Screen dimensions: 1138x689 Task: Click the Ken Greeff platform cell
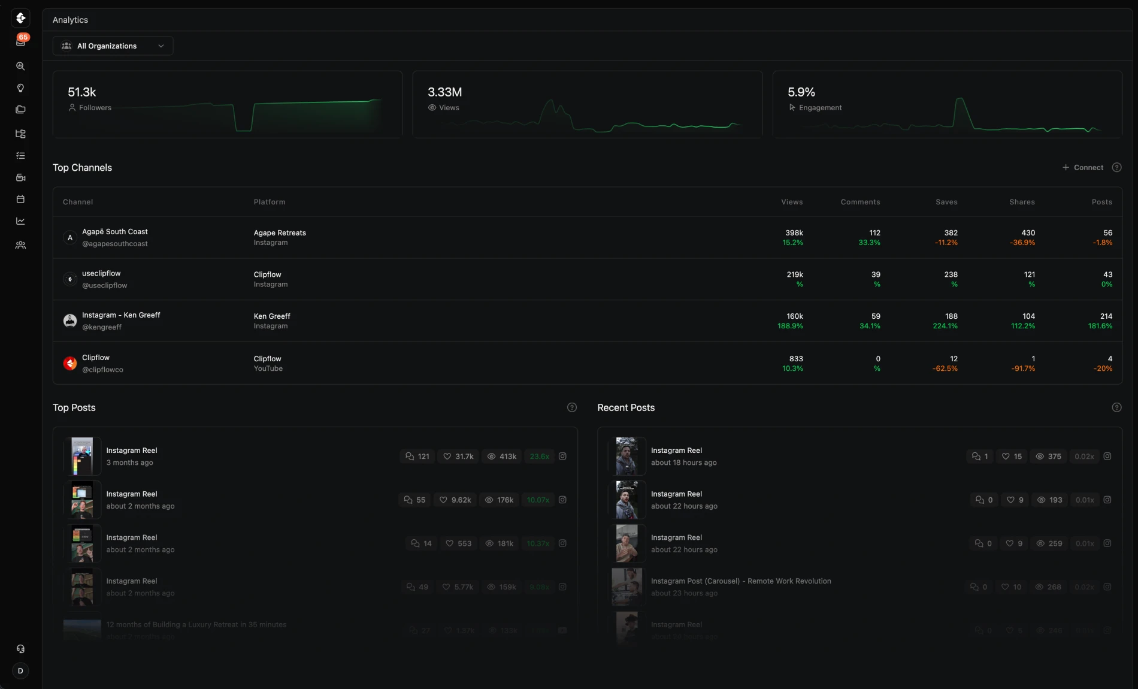point(272,321)
